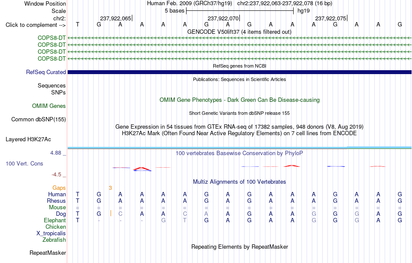
Task: Click the Sequences track label
Action: coord(52,85)
